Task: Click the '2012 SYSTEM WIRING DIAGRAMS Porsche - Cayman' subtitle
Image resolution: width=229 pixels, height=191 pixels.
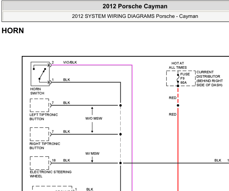Action: coord(135,16)
